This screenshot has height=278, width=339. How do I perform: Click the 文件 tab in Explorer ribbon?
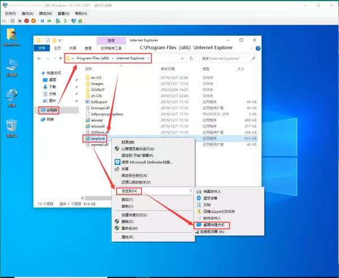tap(42, 48)
